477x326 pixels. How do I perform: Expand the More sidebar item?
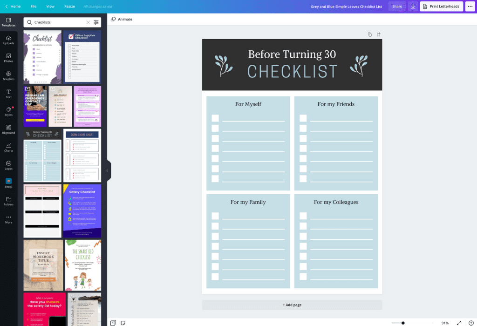[x=8, y=219]
